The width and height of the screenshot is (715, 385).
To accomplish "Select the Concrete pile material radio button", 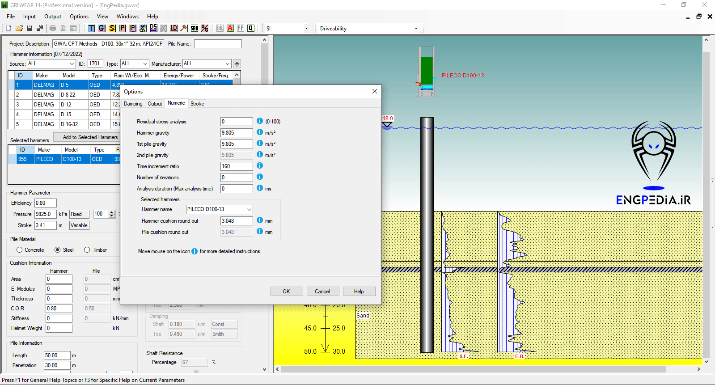I will click(19, 250).
